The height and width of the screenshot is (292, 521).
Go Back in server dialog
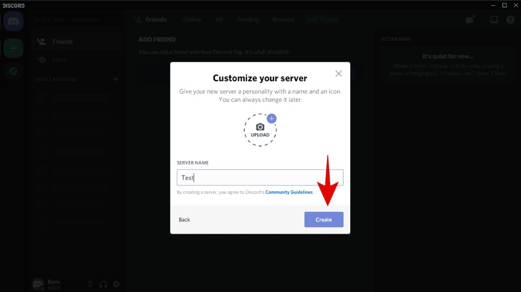pos(184,219)
